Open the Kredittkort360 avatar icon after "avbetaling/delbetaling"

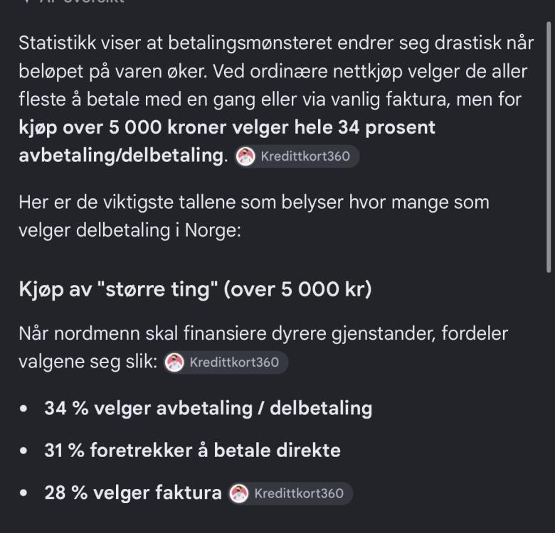245,156
